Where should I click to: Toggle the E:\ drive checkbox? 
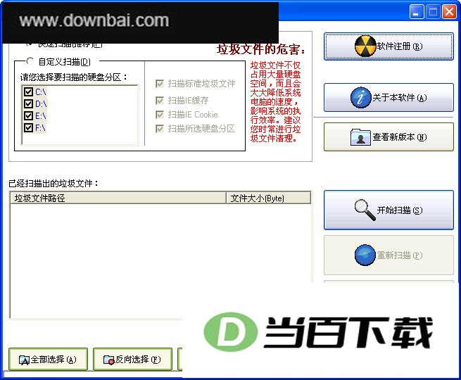coord(29,116)
